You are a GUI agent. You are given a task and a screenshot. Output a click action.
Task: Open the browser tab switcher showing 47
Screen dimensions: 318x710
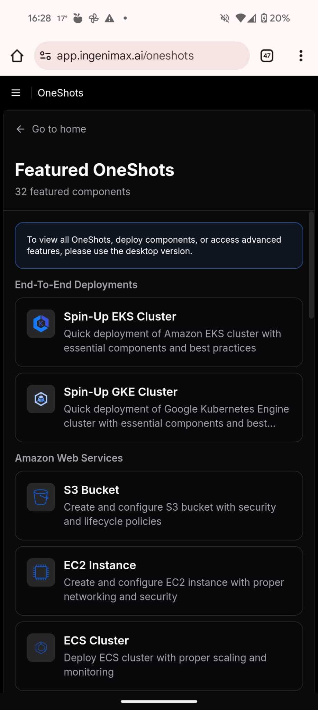(x=266, y=56)
